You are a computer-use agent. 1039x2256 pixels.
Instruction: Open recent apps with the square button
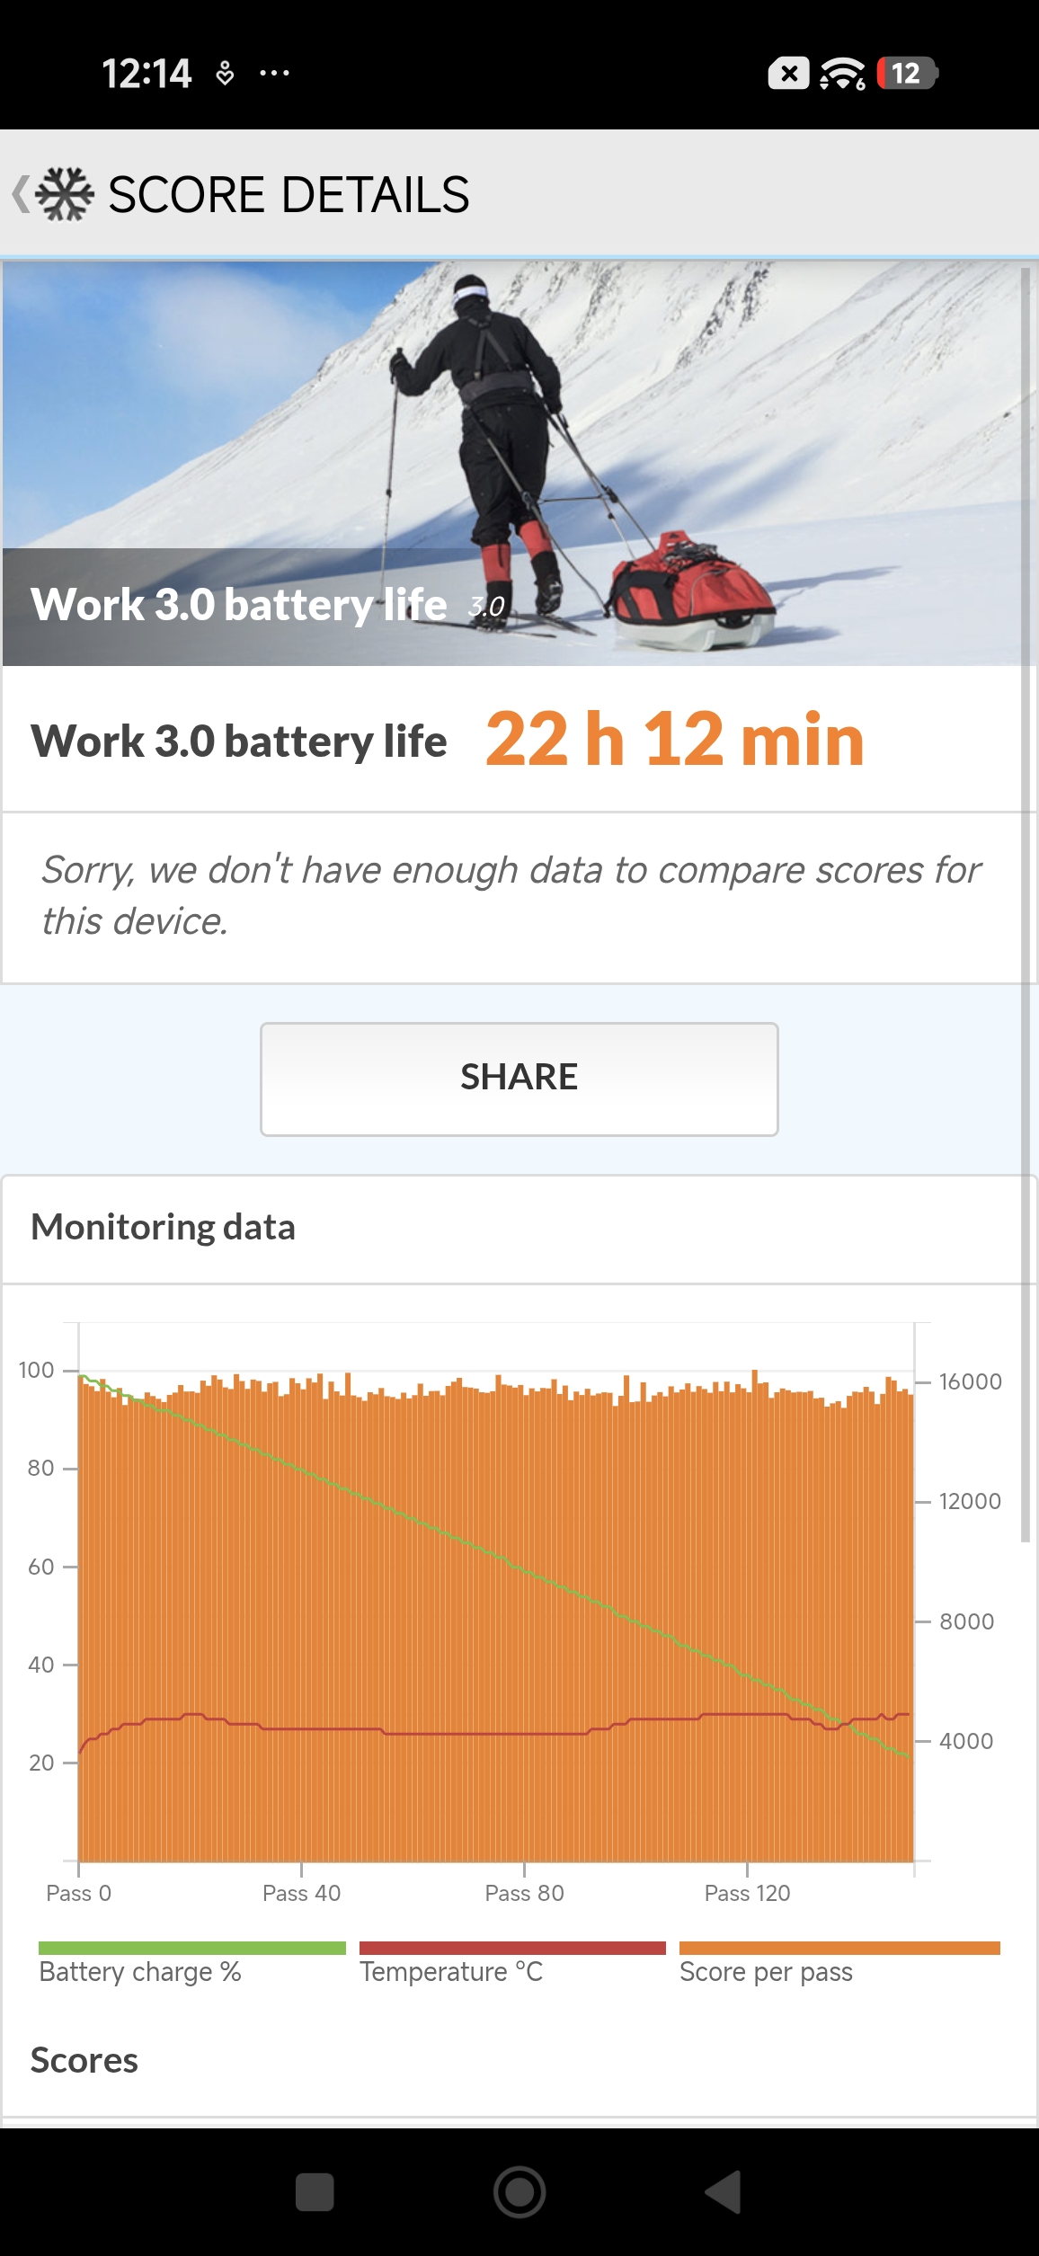(x=315, y=2191)
